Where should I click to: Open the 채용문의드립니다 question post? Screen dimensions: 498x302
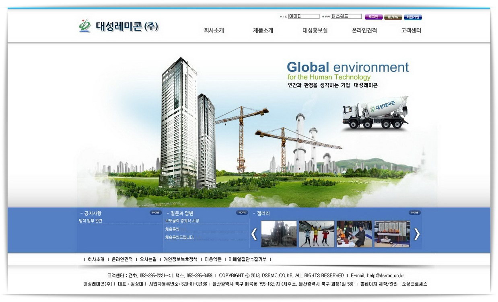pyautogui.click(x=179, y=237)
